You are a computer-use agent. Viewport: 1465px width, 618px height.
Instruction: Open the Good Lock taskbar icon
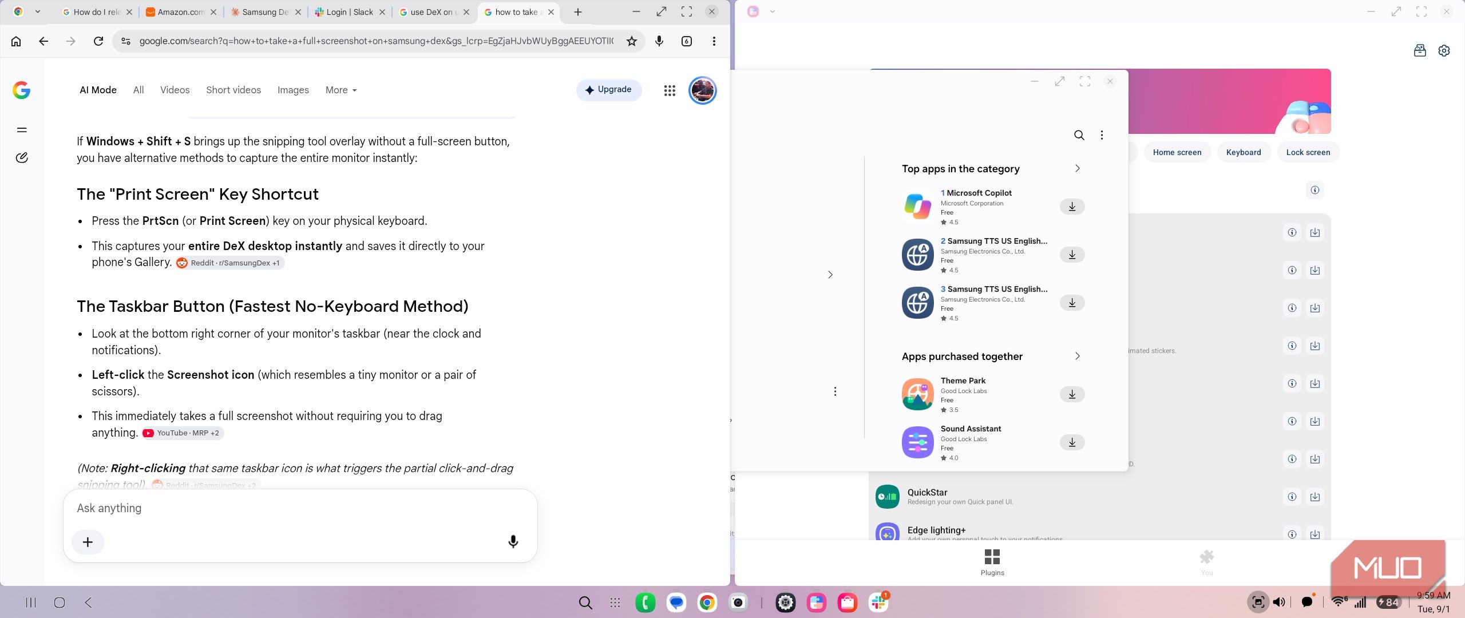[x=817, y=603]
